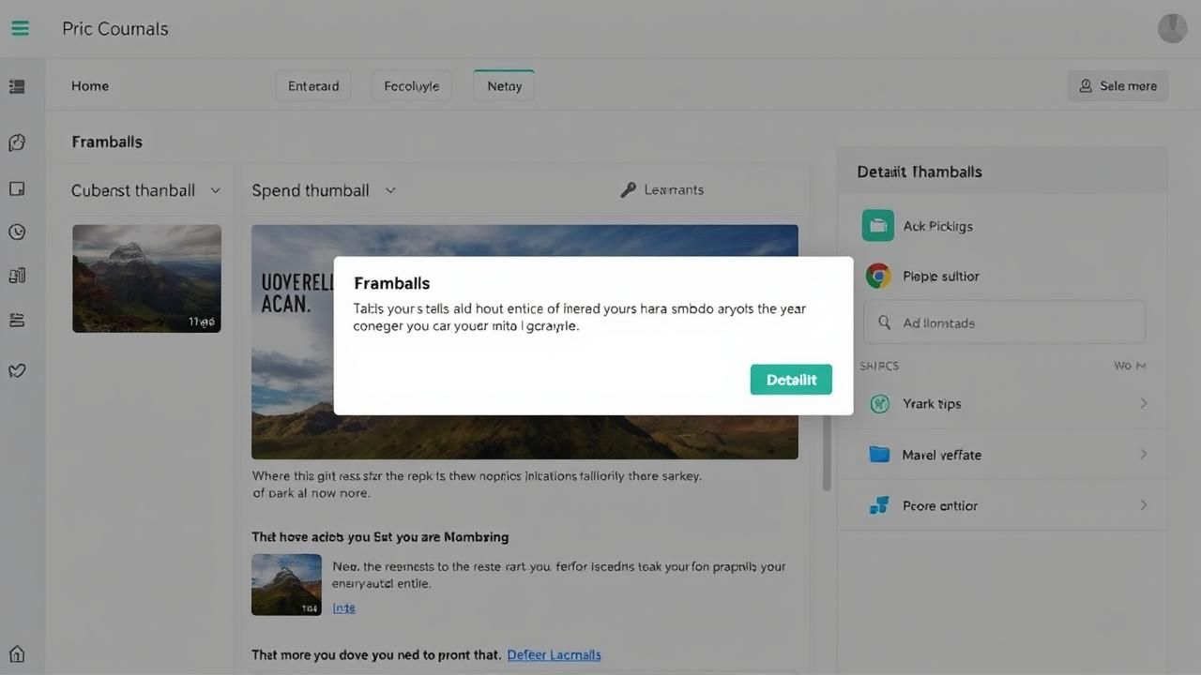
Task: Select the mountain thumbnail under Cubenst thanball
Action: (146, 278)
